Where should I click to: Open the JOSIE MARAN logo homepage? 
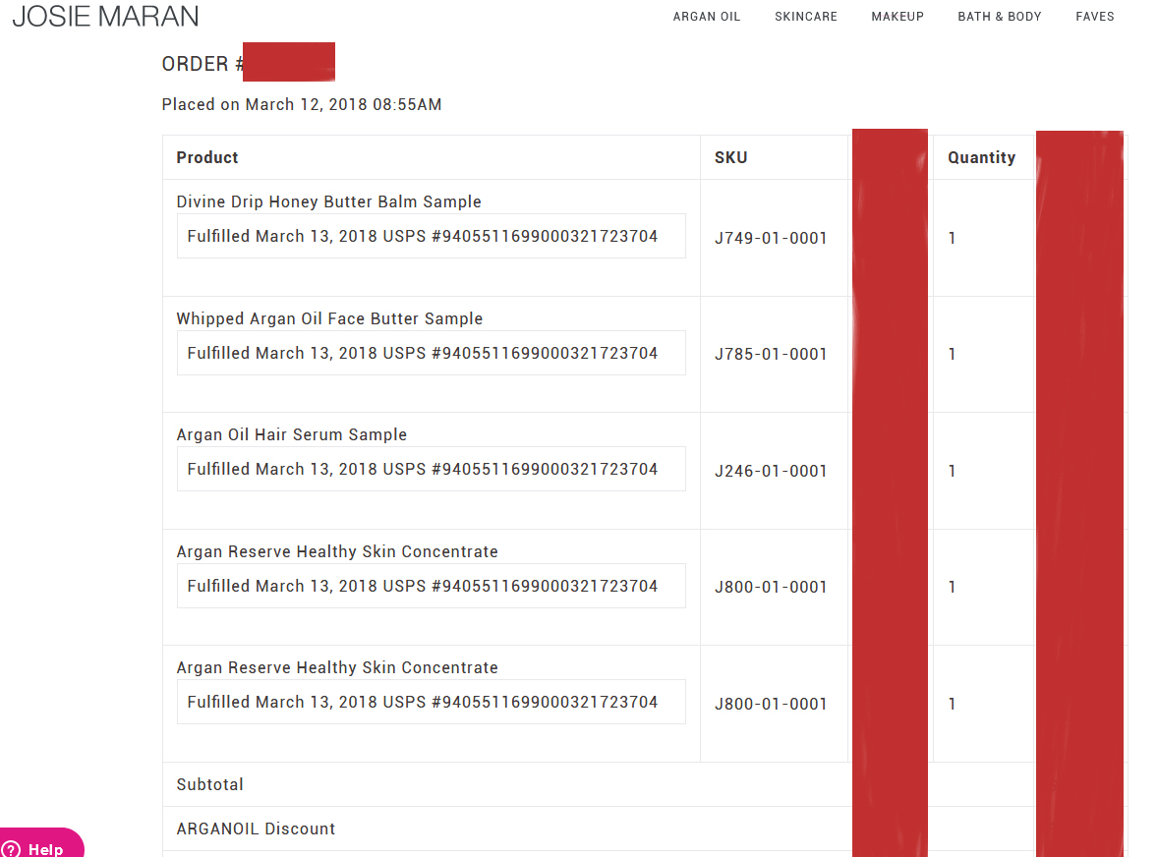(105, 17)
